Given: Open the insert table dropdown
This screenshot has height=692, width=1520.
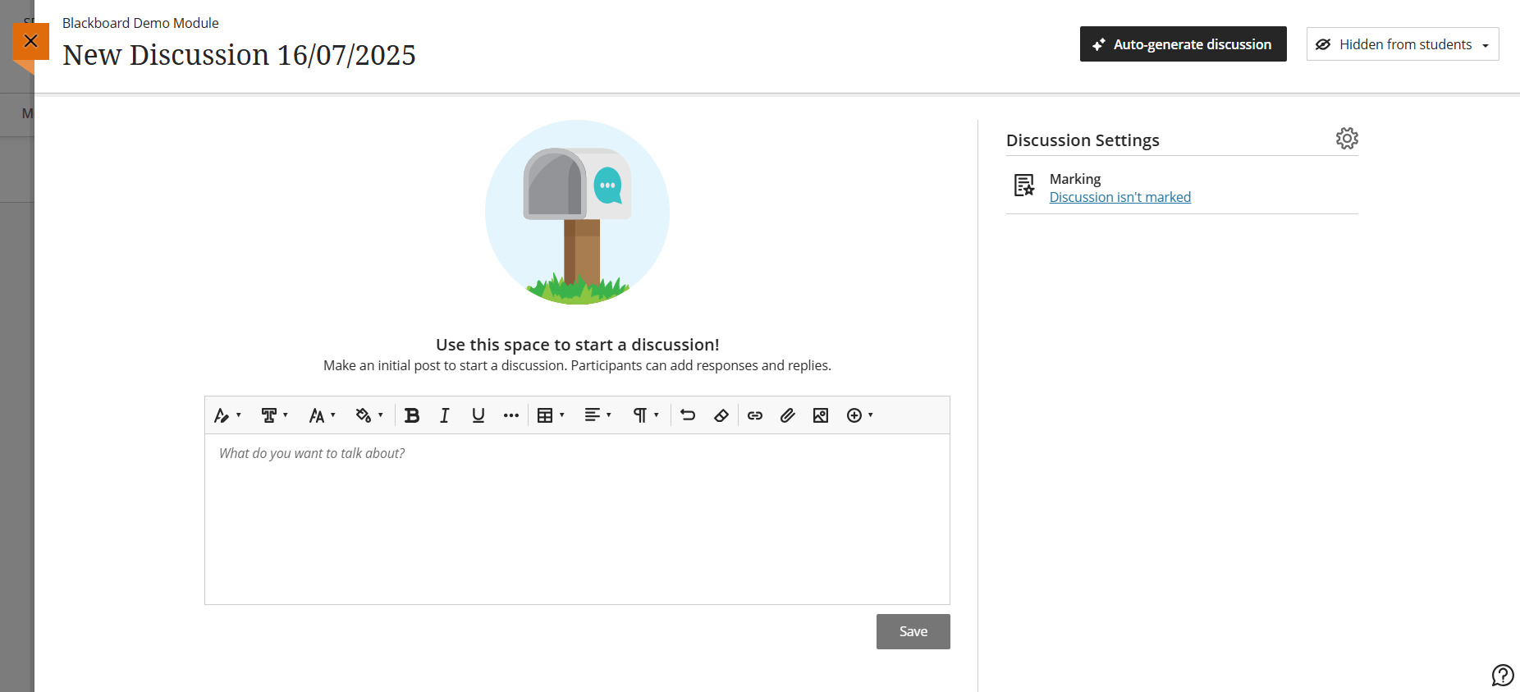Looking at the screenshot, I should [x=551, y=415].
